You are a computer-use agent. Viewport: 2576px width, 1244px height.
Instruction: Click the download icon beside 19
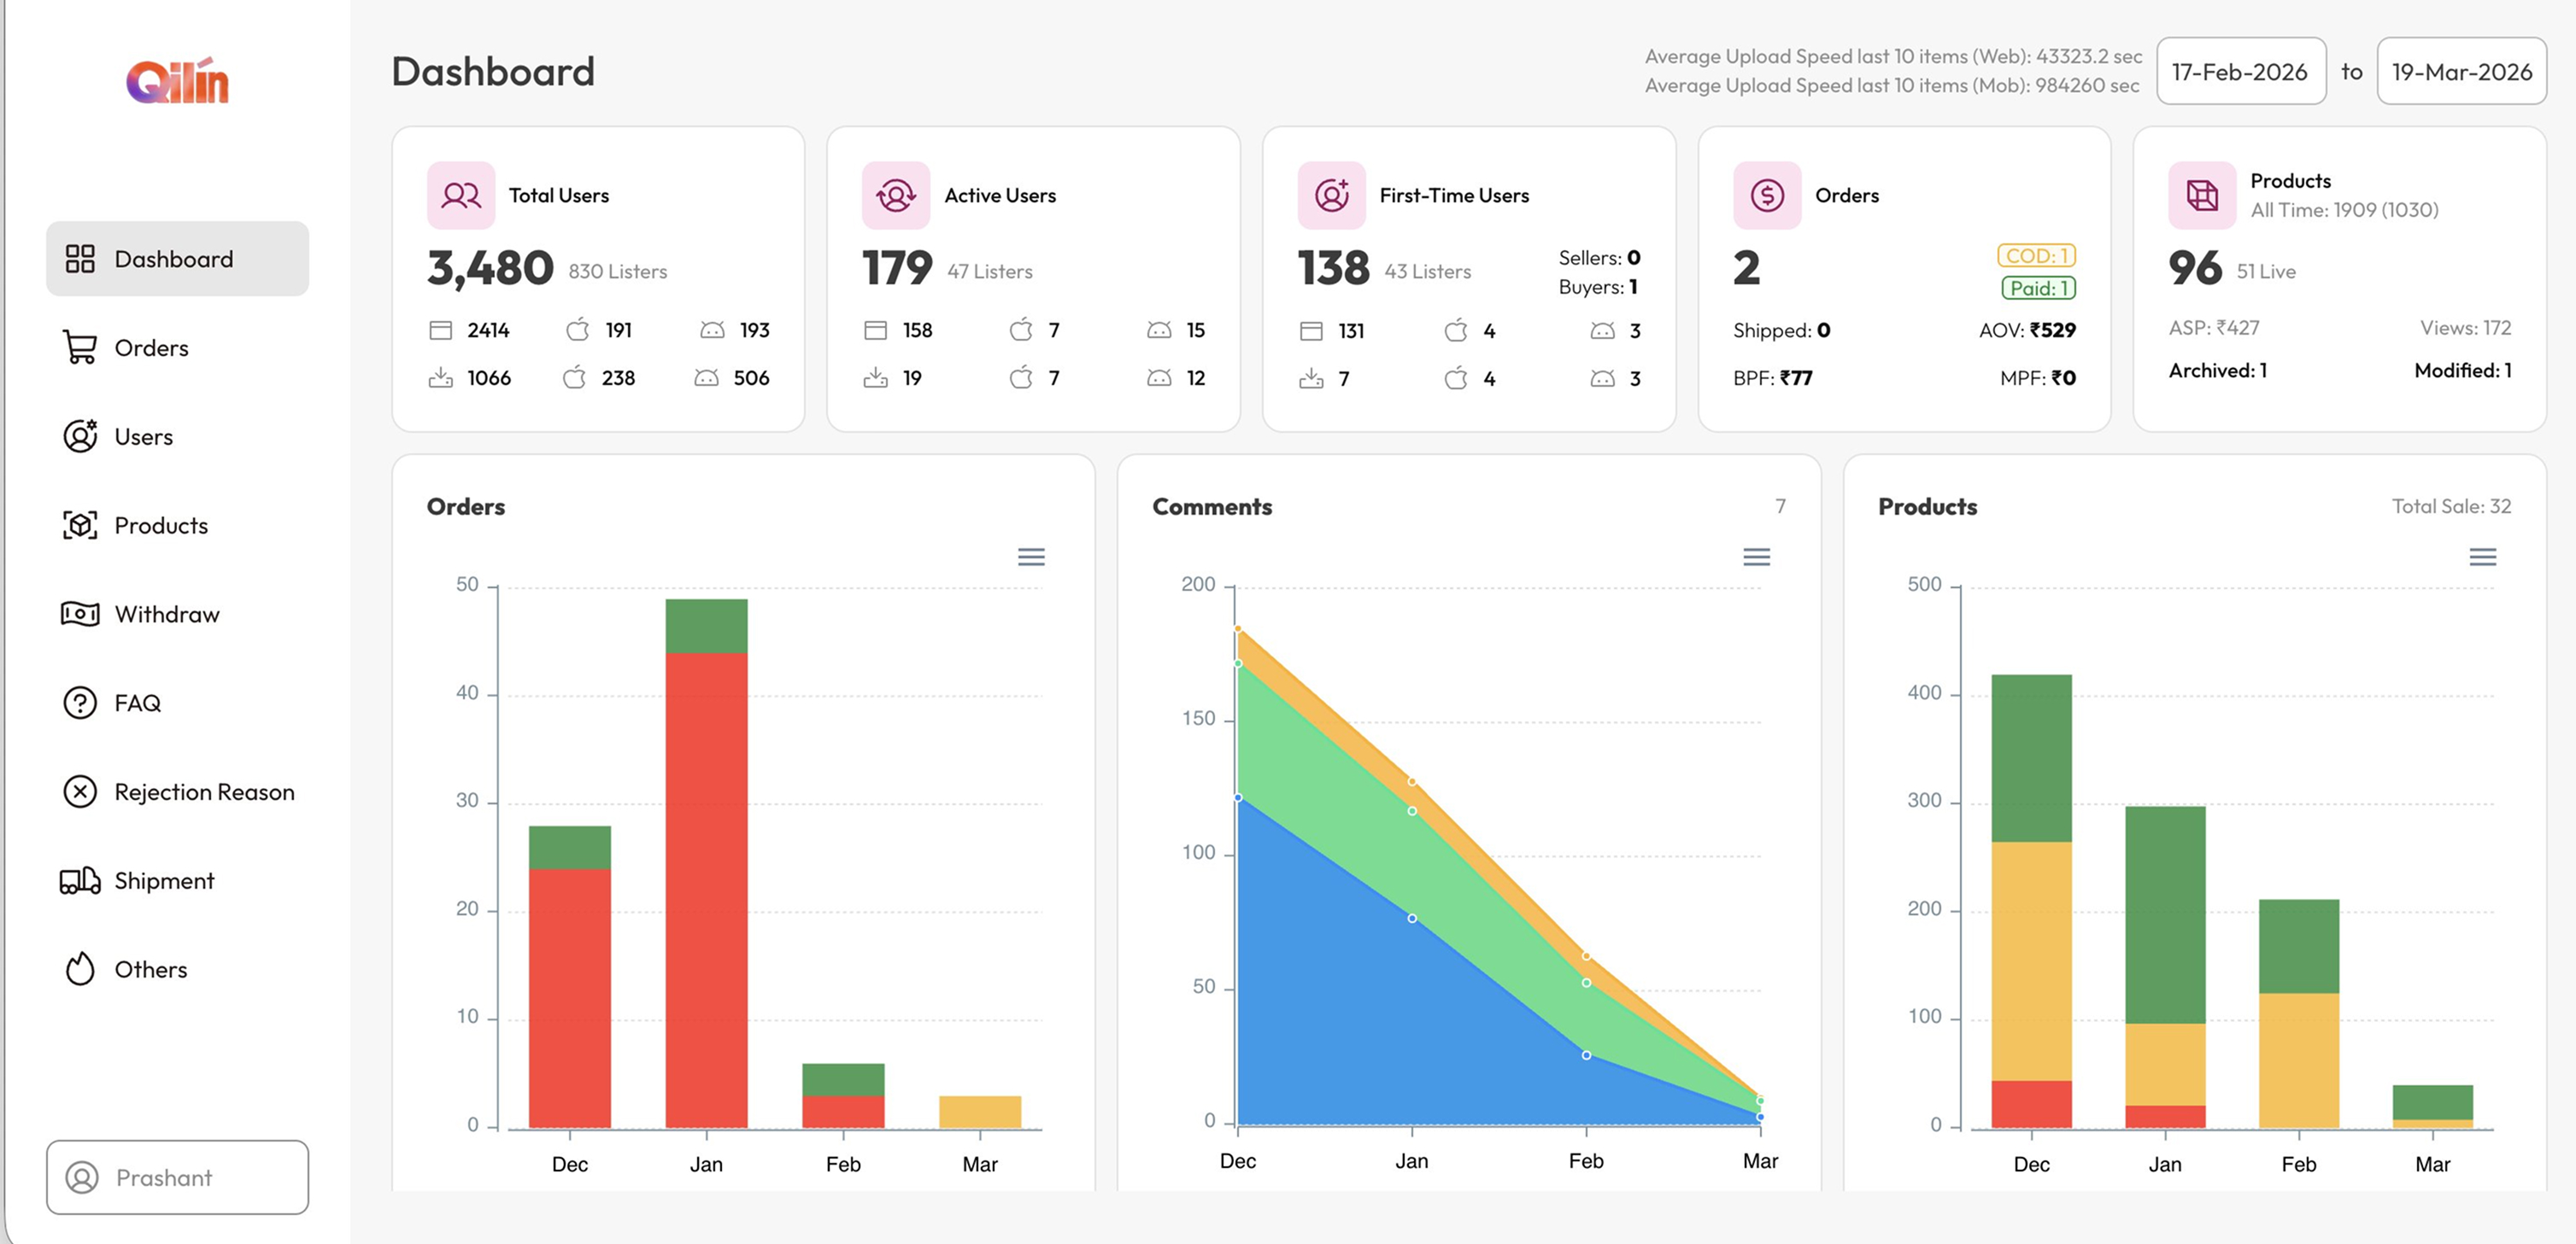pos(876,377)
